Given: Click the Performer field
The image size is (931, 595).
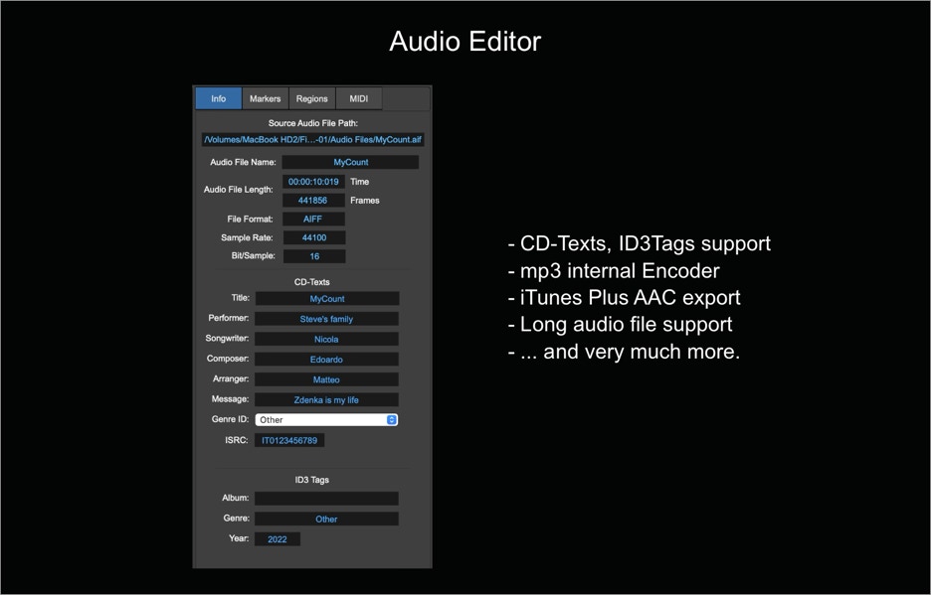Looking at the screenshot, I should click(x=326, y=319).
